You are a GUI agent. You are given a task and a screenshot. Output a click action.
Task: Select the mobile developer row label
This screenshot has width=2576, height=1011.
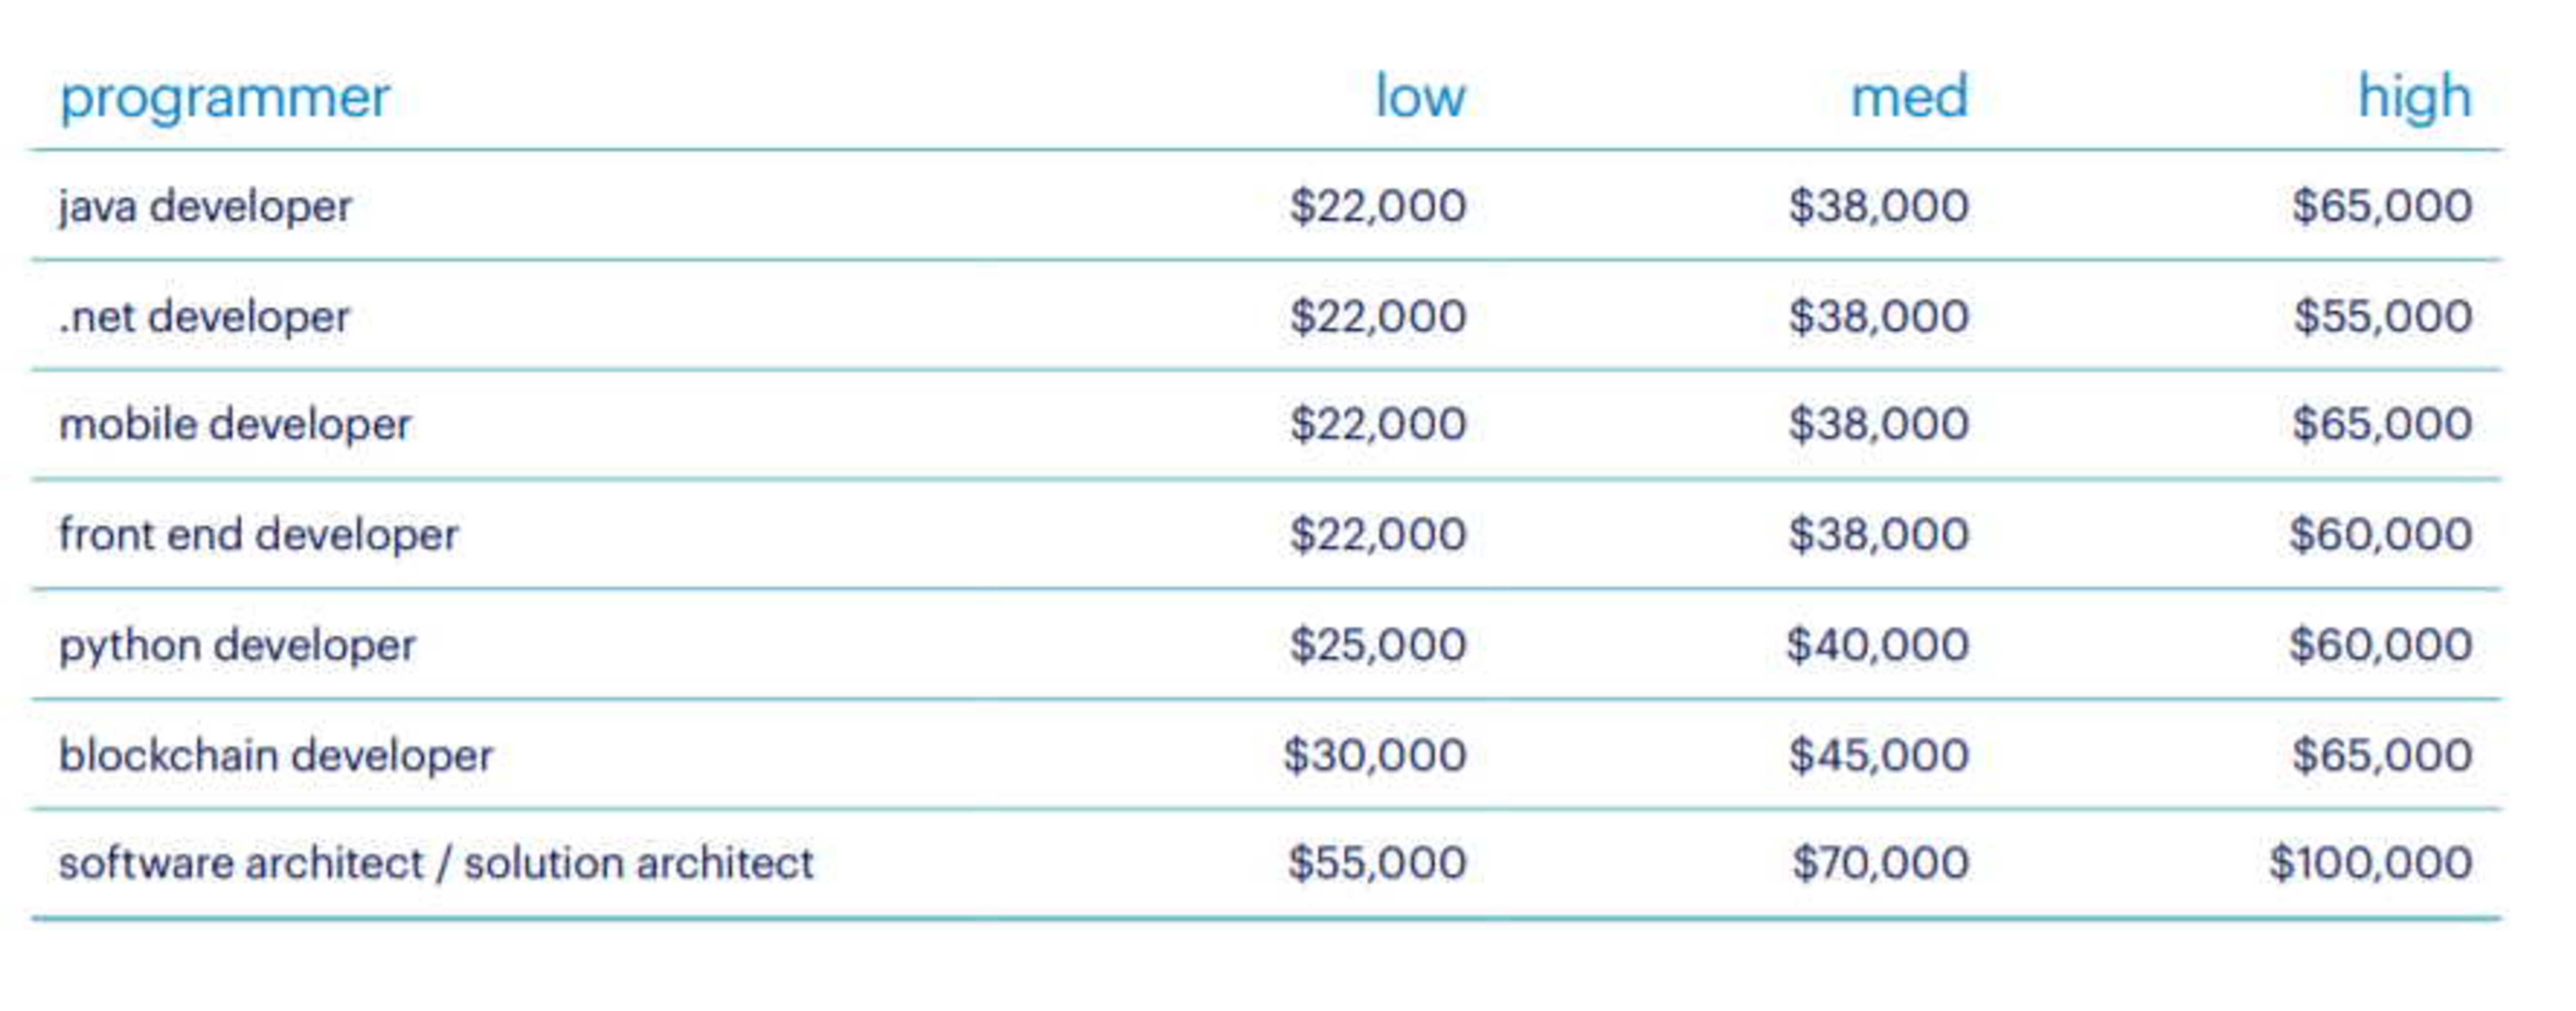click(x=235, y=425)
